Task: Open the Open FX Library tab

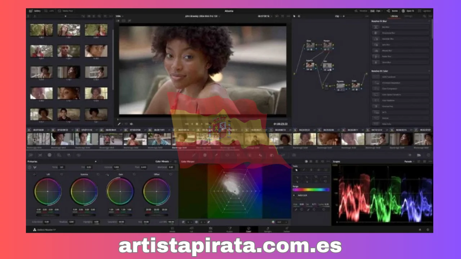Action: click(x=394, y=16)
